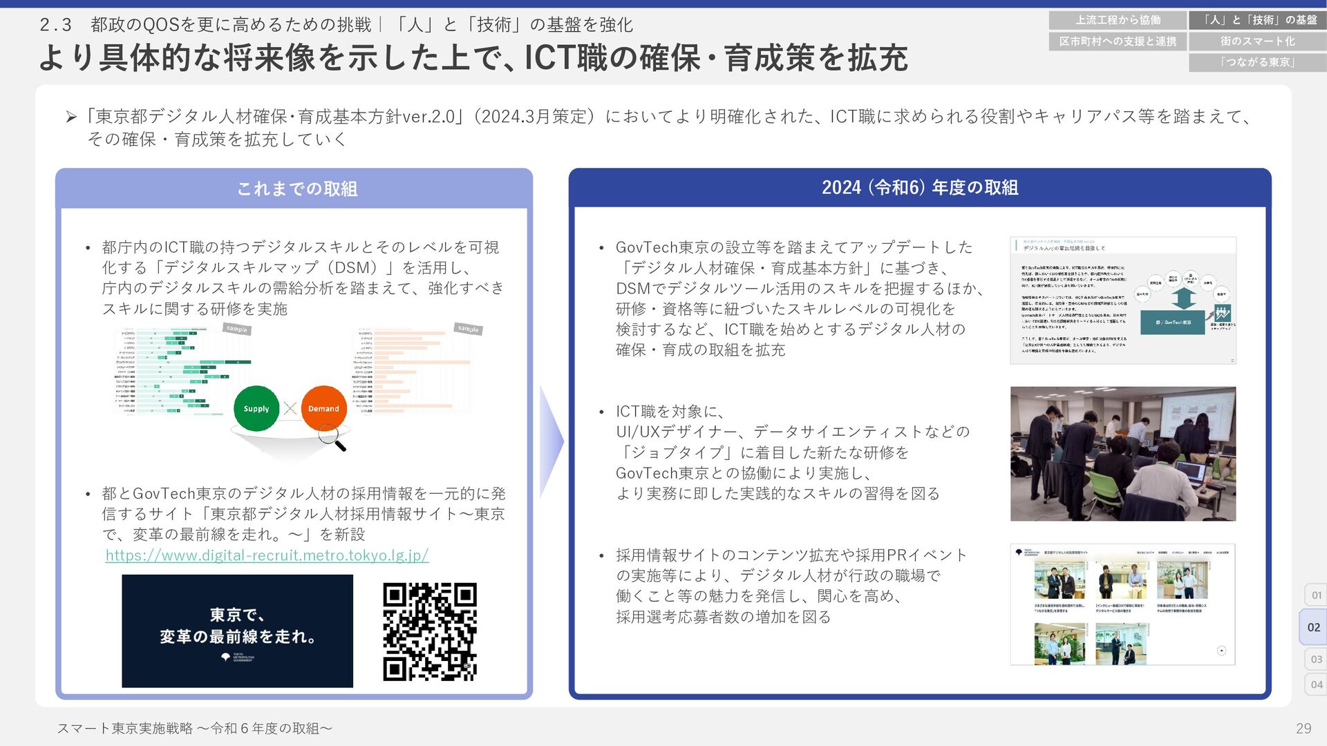The width and height of the screenshot is (1327, 746).
Task: Click the 東京で、変革の最前線を走れ。 banner
Action: (237, 631)
